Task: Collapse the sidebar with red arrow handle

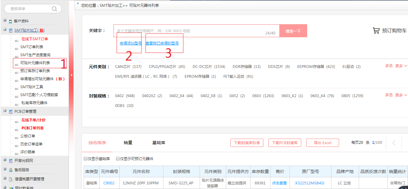Action: point(72,75)
